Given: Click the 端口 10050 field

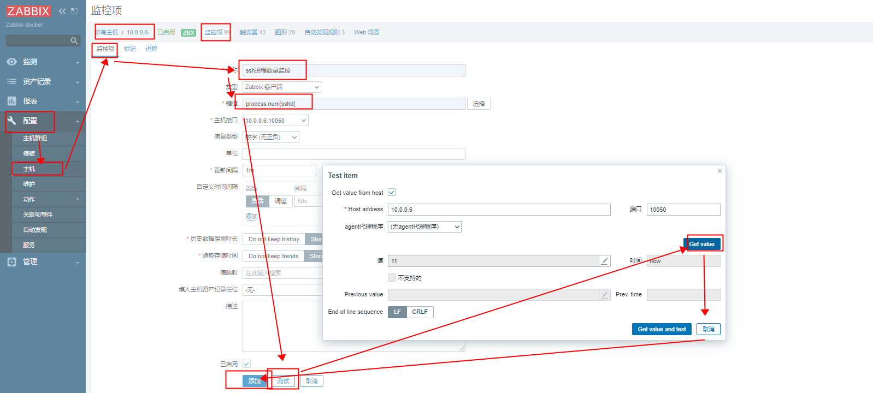Looking at the screenshot, I should click(x=683, y=210).
